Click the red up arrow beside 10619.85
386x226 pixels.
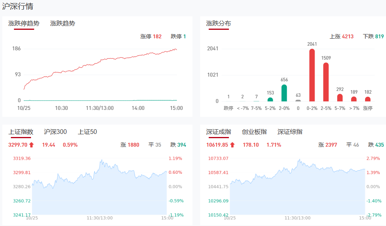click(x=232, y=145)
